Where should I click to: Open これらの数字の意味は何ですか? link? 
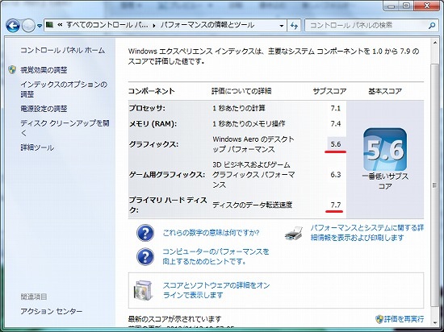click(x=211, y=233)
